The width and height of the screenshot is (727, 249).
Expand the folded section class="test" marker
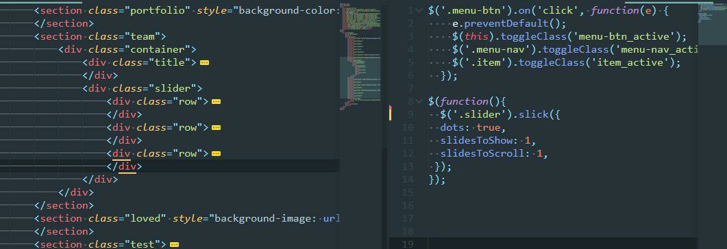click(174, 244)
